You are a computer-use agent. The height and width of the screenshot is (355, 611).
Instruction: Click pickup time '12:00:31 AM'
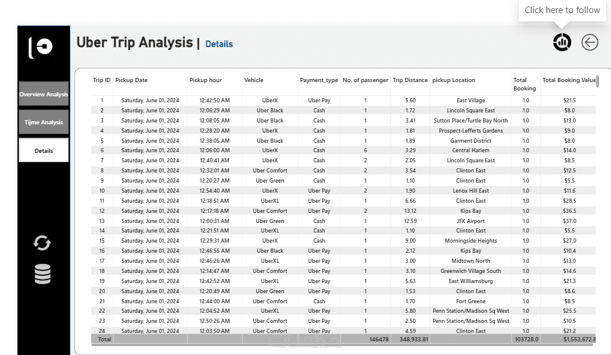click(215, 221)
